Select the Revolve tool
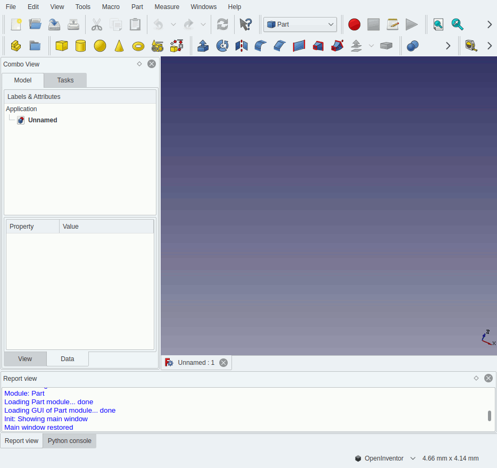 (x=222, y=46)
